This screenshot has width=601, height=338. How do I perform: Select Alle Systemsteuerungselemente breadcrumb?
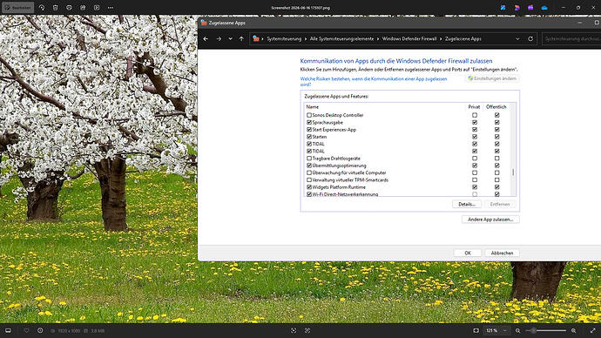tap(341, 38)
